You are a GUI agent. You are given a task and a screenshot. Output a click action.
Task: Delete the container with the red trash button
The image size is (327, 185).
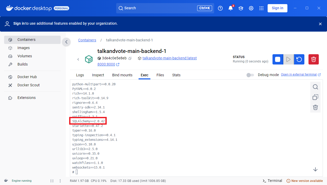[x=314, y=59]
